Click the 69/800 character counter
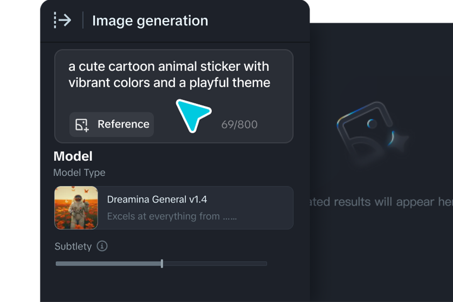Screen dimensions: 453x302 239,125
